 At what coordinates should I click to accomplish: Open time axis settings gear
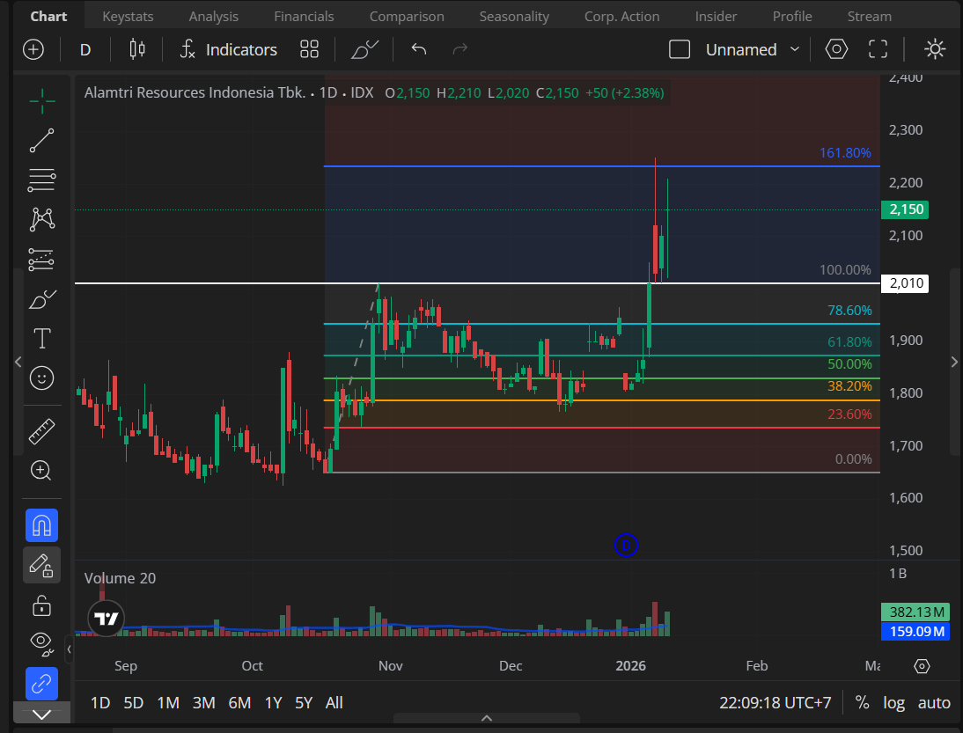click(922, 666)
